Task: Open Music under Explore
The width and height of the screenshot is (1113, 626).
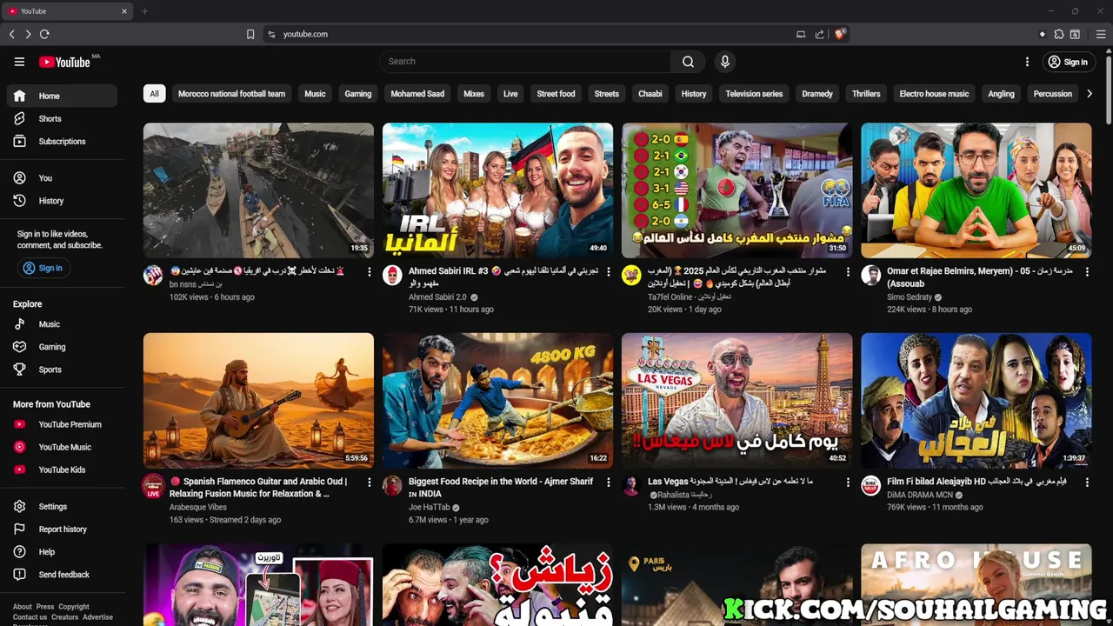Action: pyautogui.click(x=61, y=323)
